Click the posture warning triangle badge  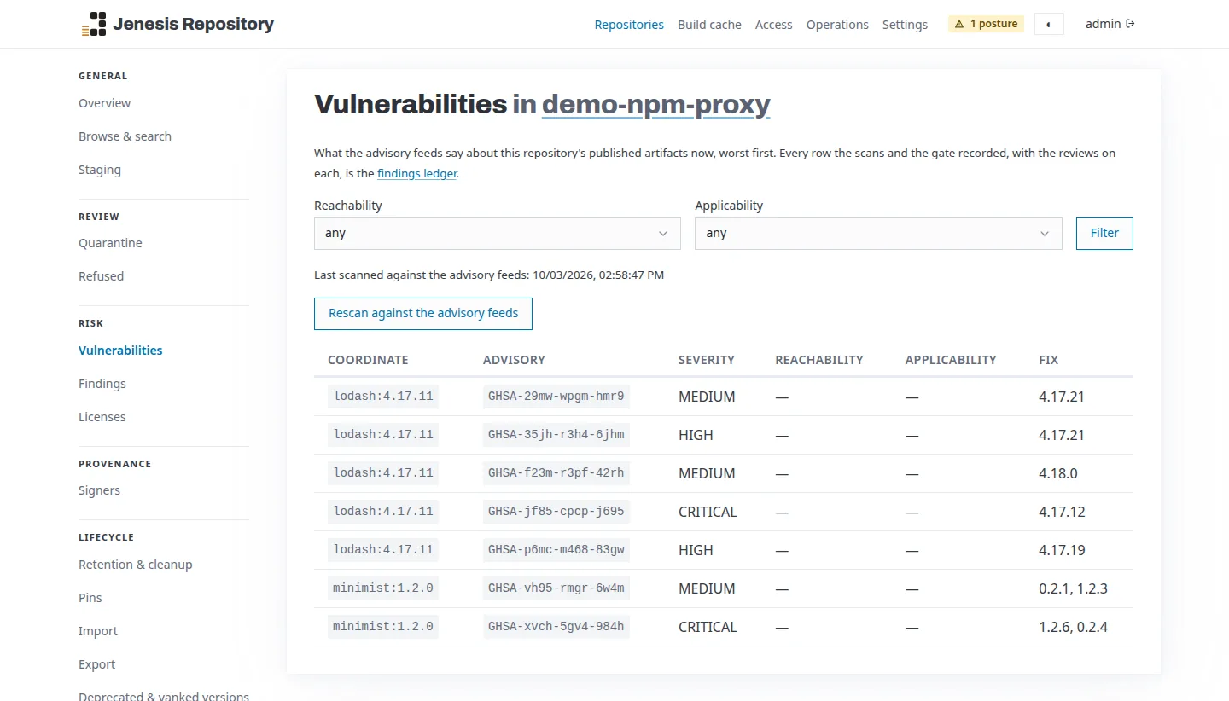click(986, 24)
